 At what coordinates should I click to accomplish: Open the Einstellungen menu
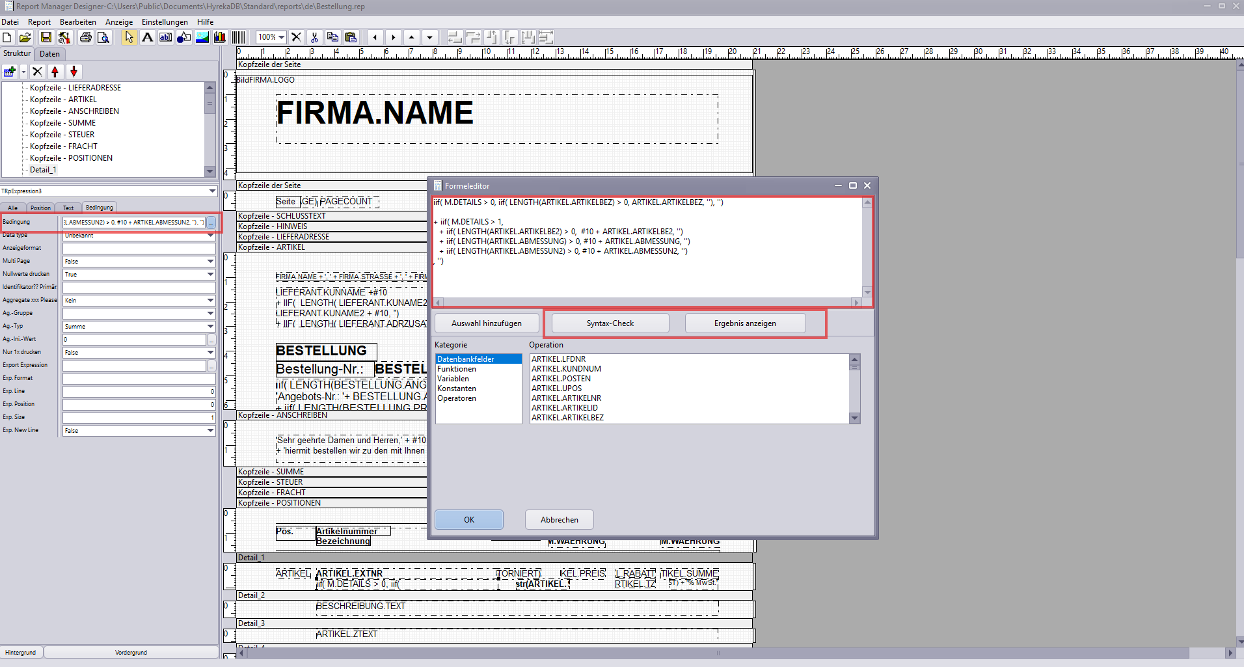[165, 22]
